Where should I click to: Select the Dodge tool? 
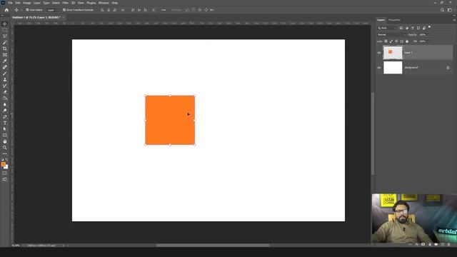coord(5,111)
